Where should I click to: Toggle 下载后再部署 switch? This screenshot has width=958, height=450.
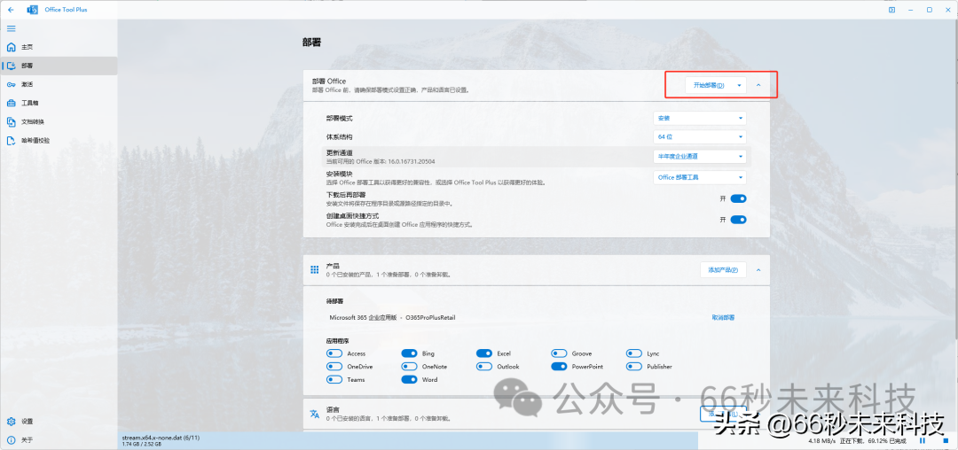[738, 198]
